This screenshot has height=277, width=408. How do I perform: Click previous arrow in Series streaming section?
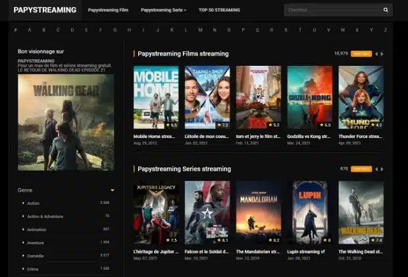point(376,169)
